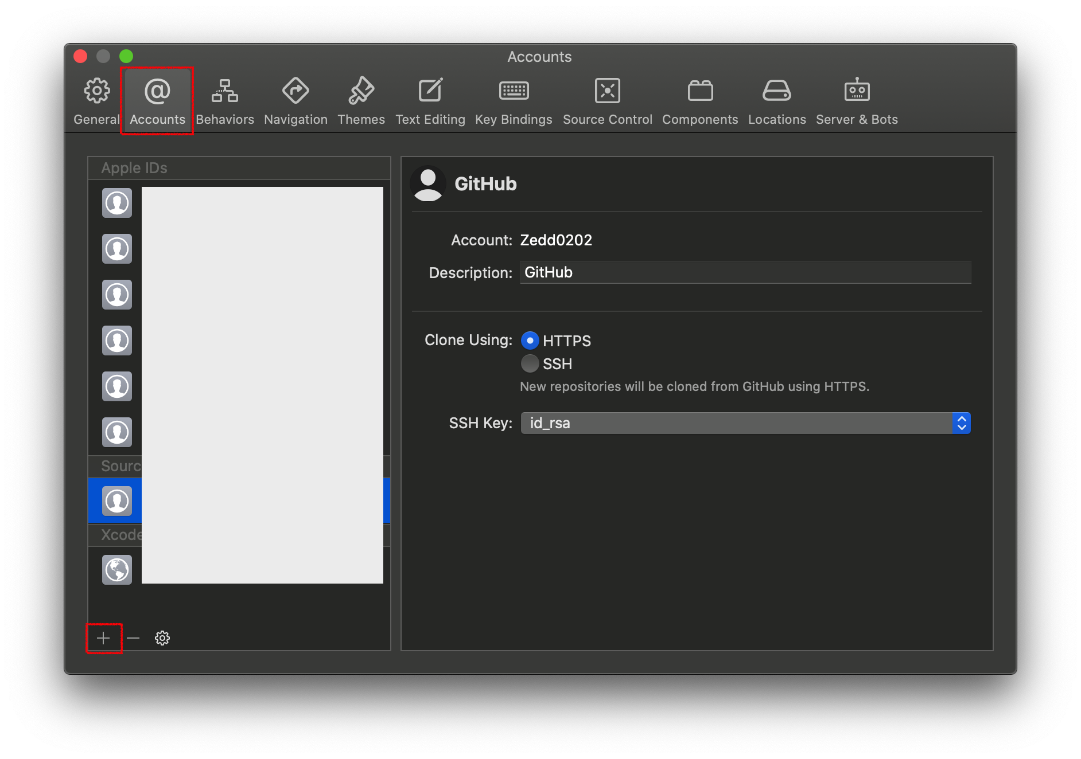The image size is (1081, 759).
Task: Switch to Source Control preferences
Action: 608,101
